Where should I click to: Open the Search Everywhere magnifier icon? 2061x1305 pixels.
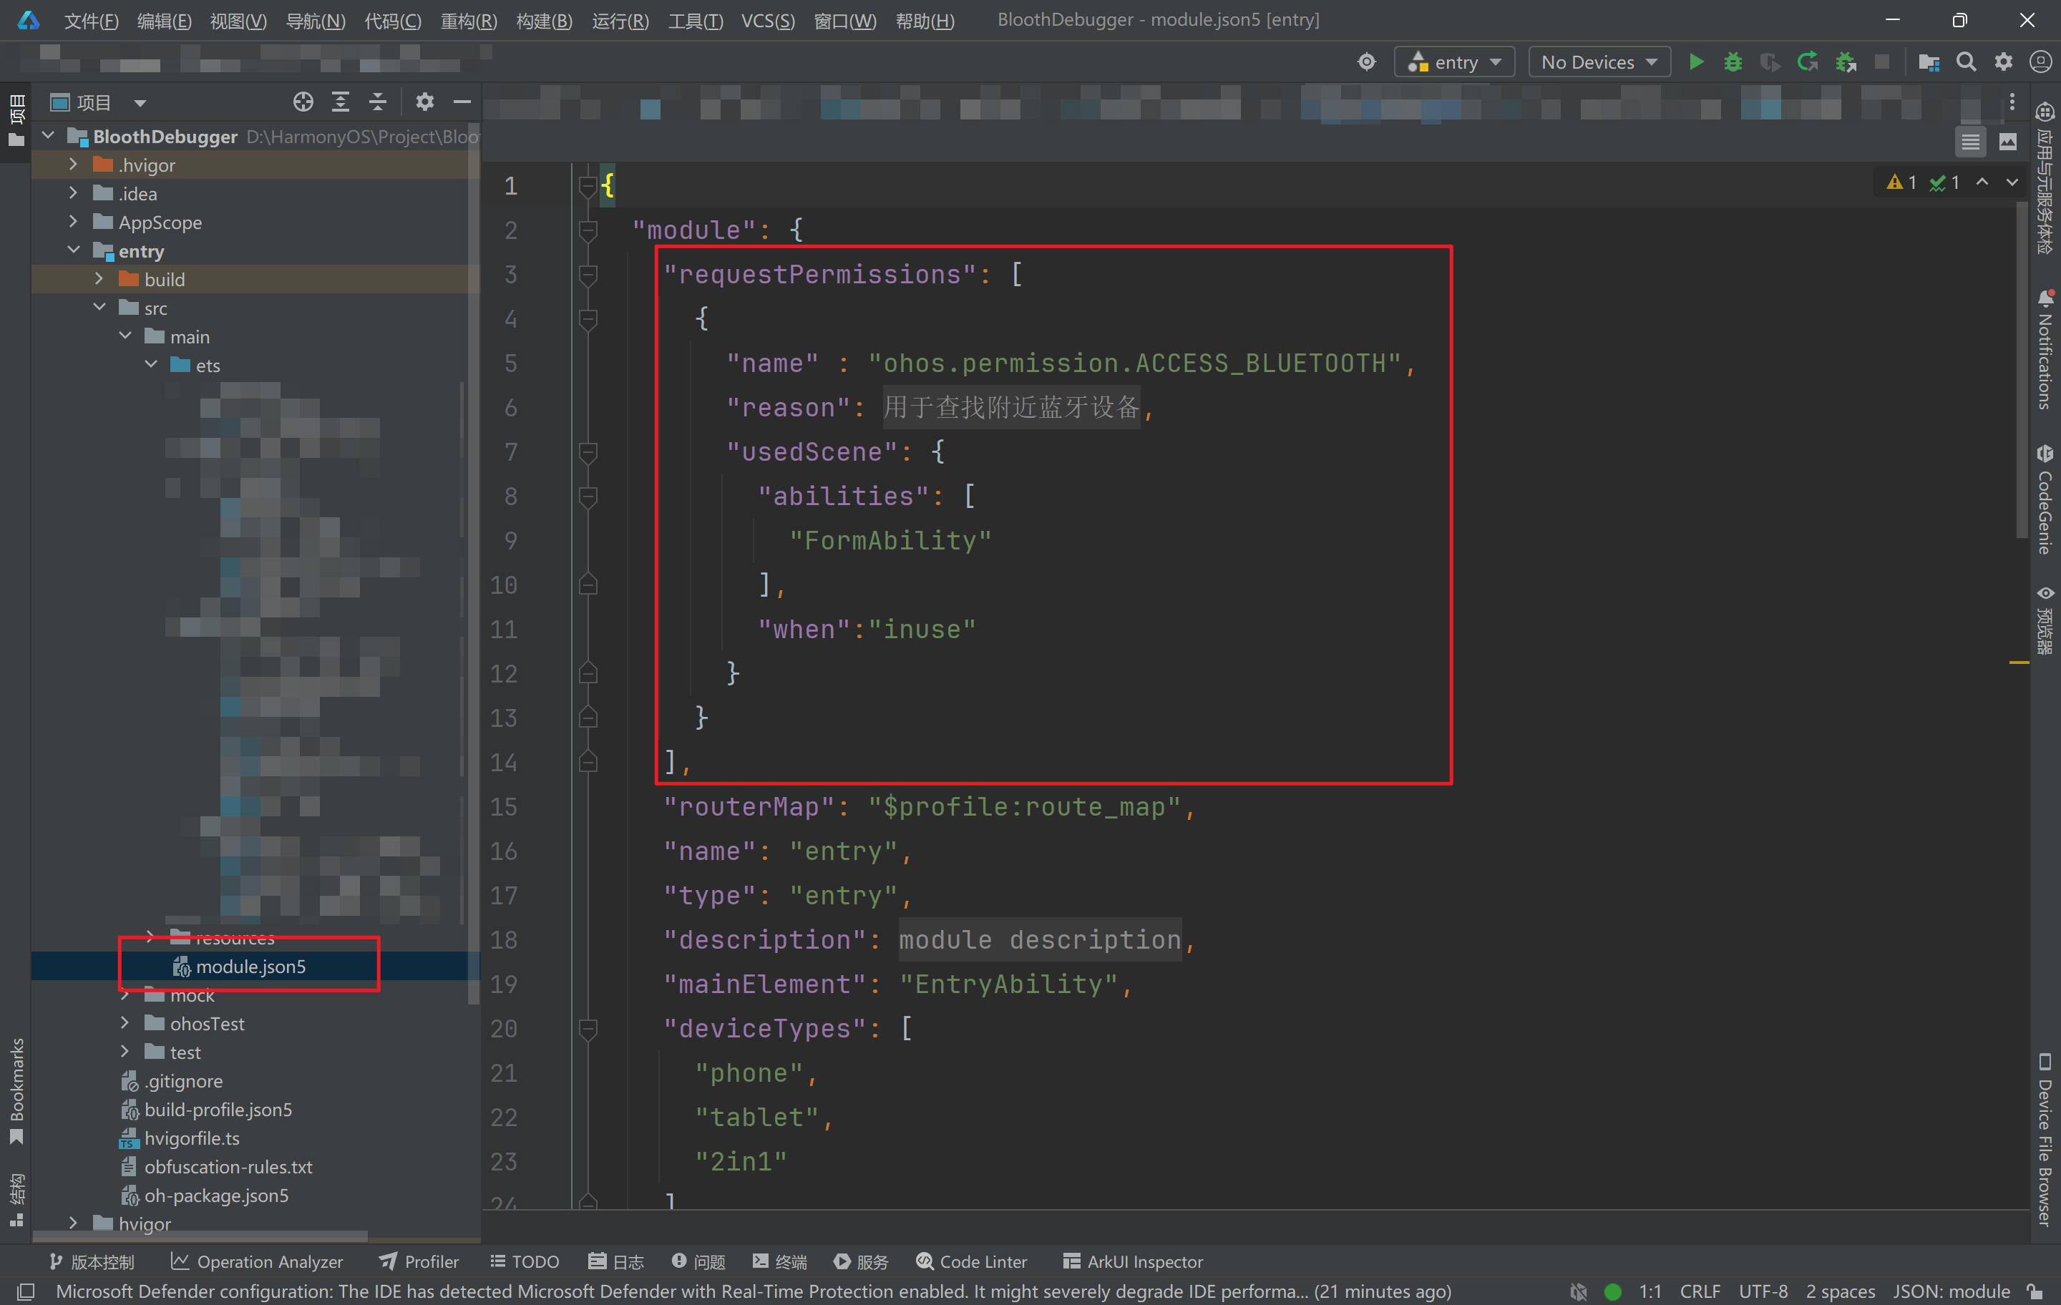1966,62
